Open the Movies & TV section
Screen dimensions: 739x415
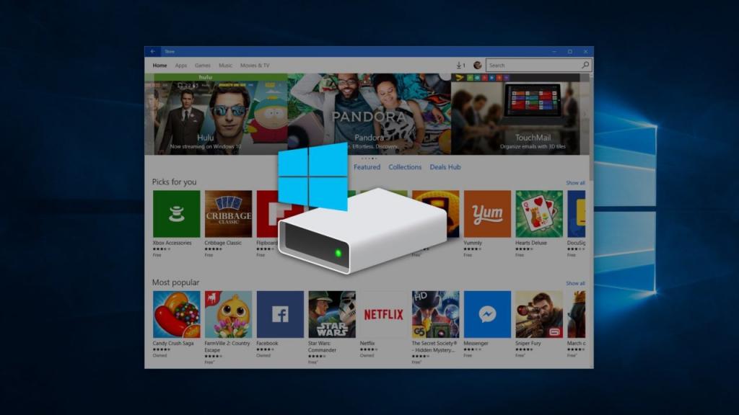pos(254,65)
